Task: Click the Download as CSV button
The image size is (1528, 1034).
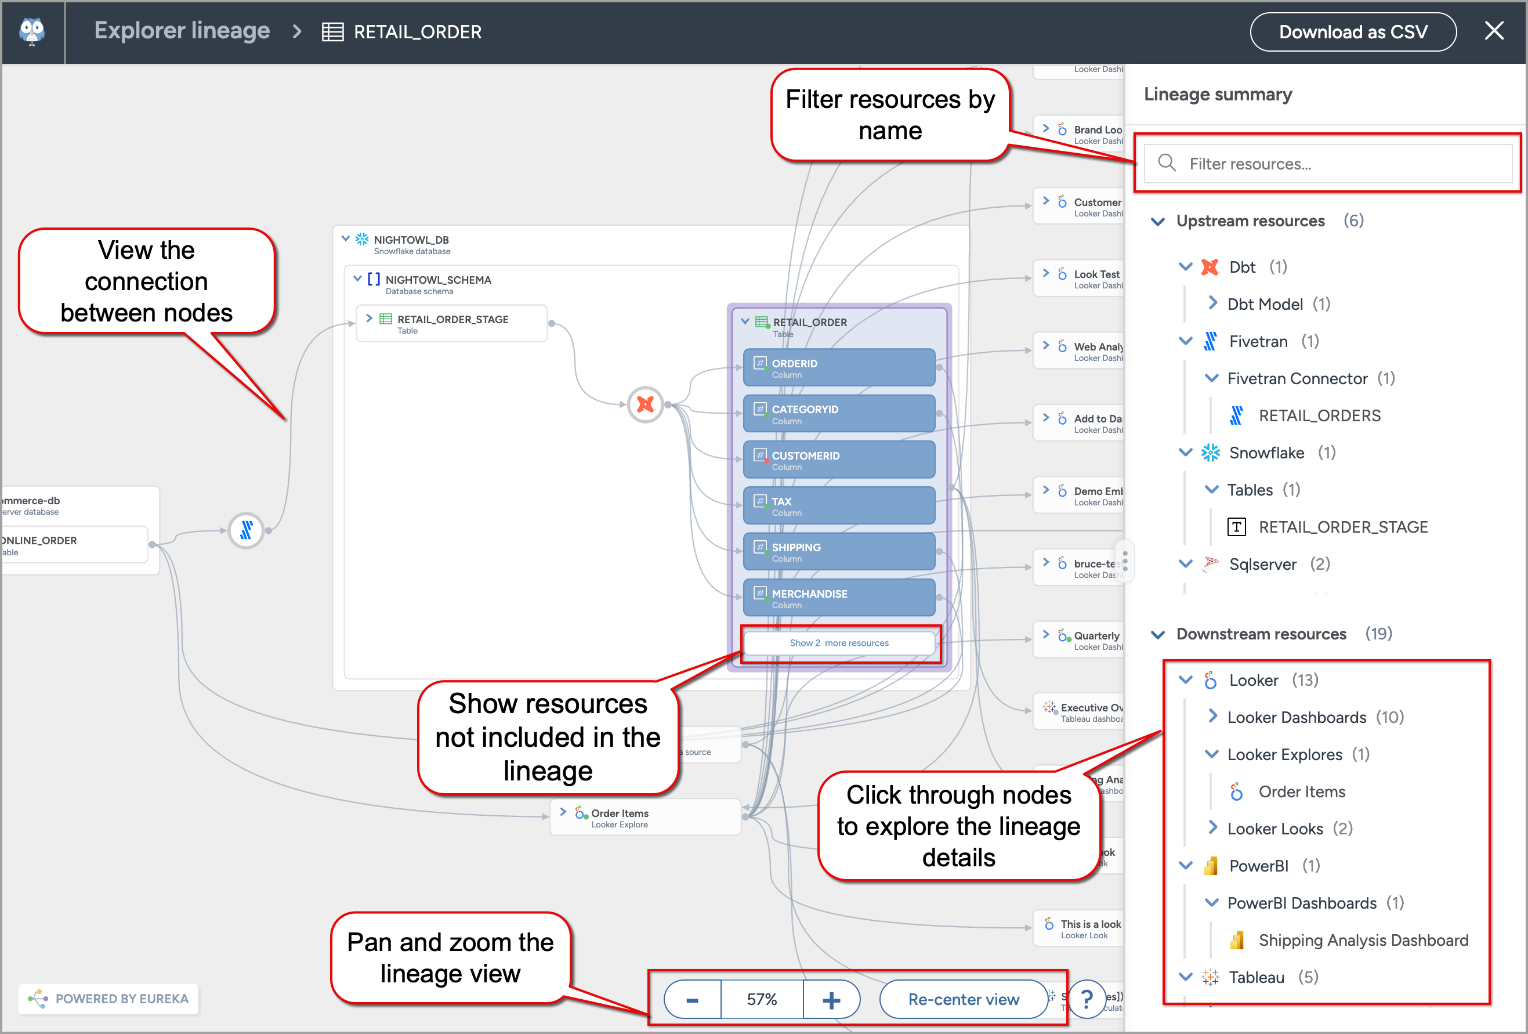Action: click(x=1352, y=31)
